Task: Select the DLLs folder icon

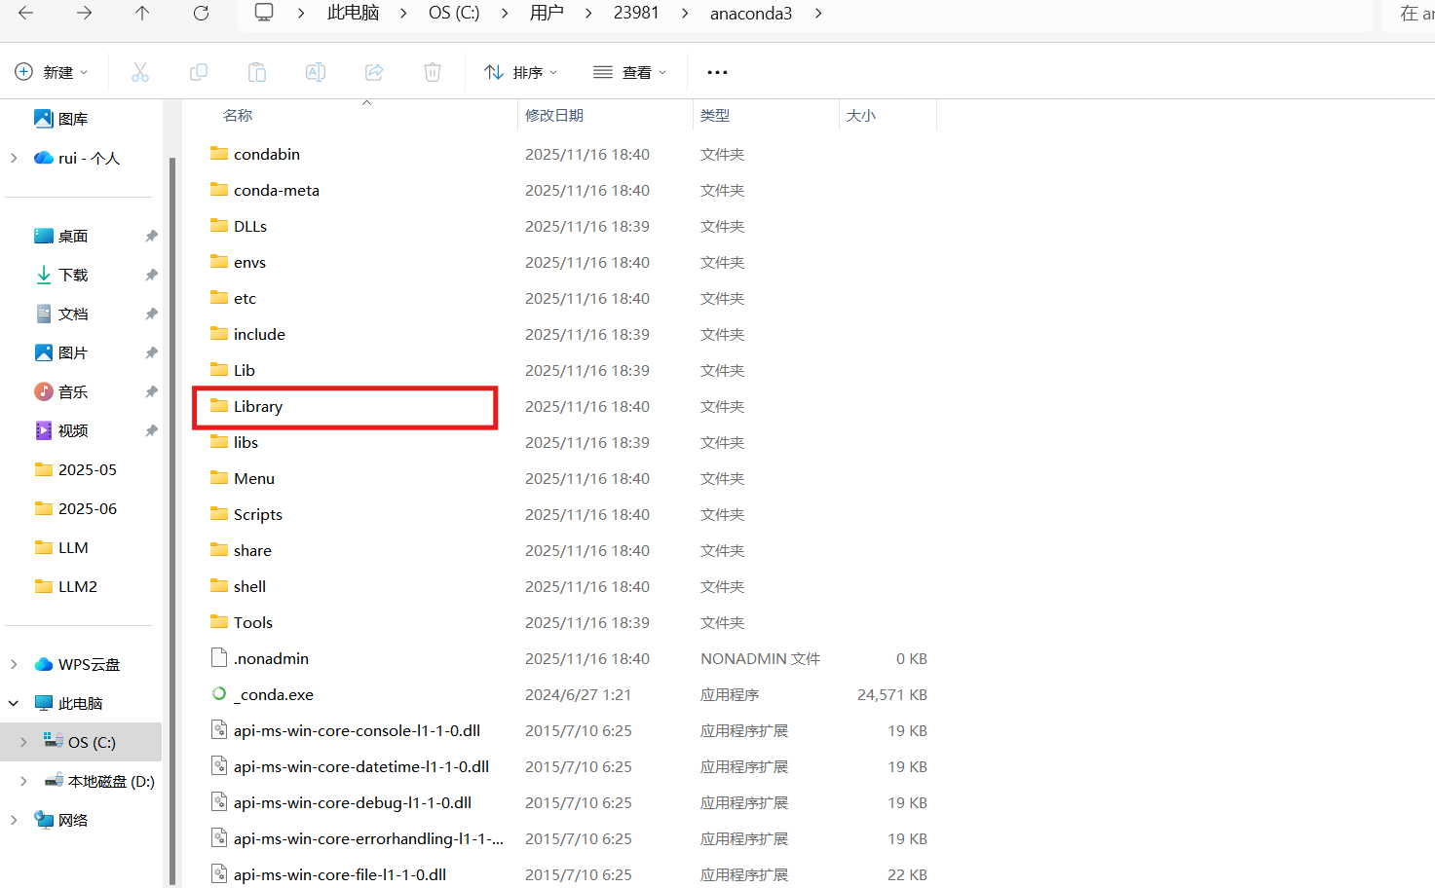Action: pyautogui.click(x=219, y=225)
